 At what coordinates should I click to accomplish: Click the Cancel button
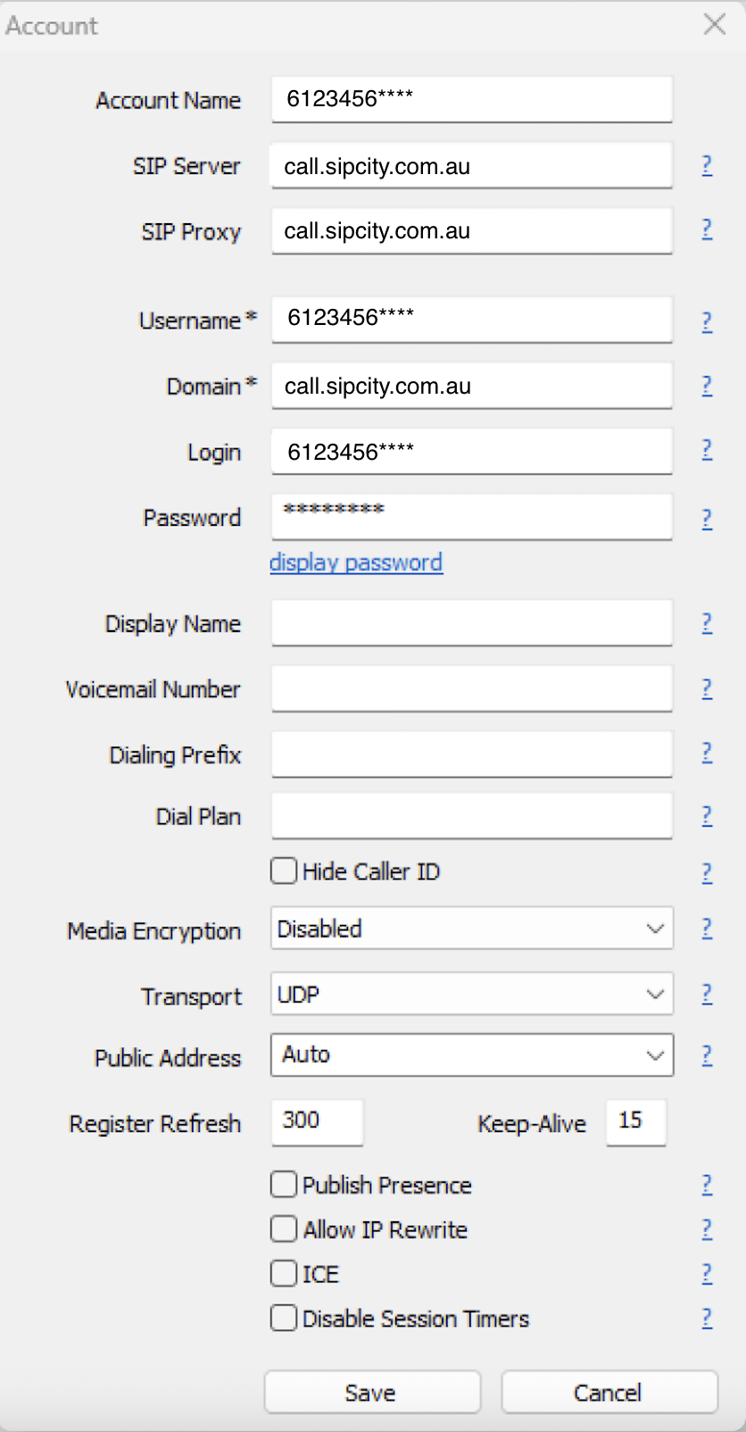point(609,1393)
